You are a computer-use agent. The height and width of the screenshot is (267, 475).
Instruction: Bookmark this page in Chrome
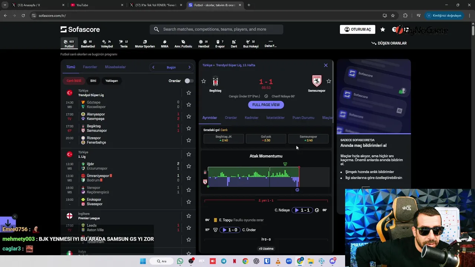(x=393, y=16)
